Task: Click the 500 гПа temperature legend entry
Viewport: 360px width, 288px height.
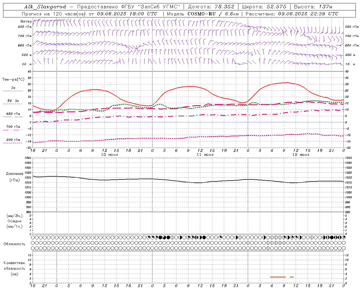Action: (13, 141)
